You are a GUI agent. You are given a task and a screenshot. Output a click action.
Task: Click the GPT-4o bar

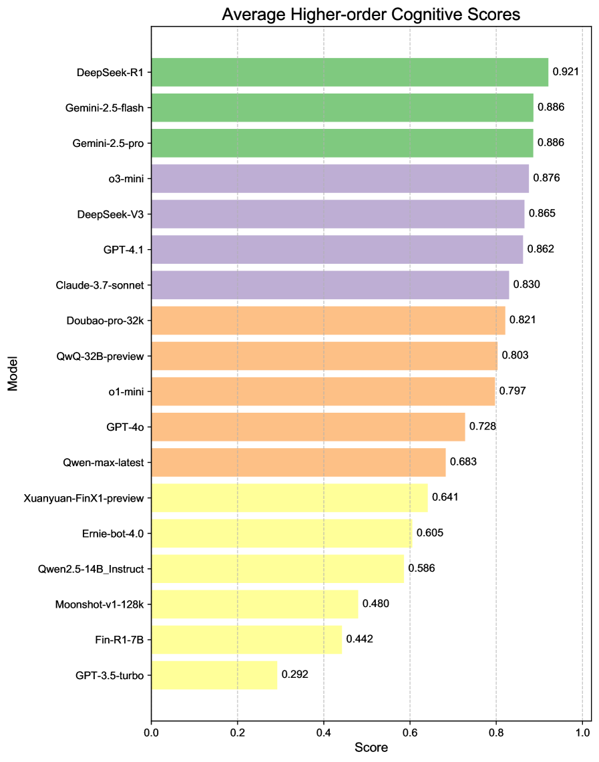[x=309, y=427]
